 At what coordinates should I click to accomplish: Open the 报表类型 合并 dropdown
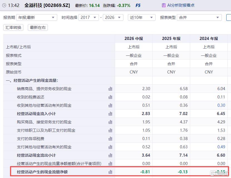[199, 17]
